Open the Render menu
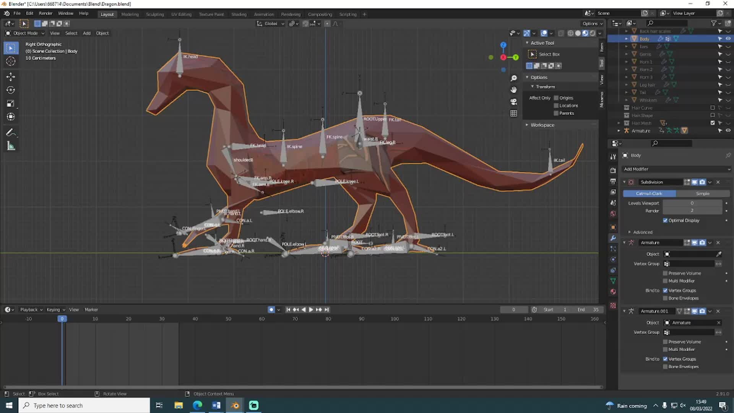 click(x=45, y=13)
